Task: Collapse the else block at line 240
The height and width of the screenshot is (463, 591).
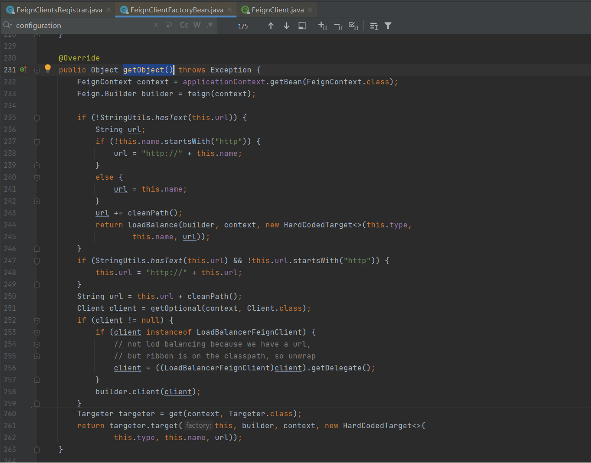Action: [37, 177]
